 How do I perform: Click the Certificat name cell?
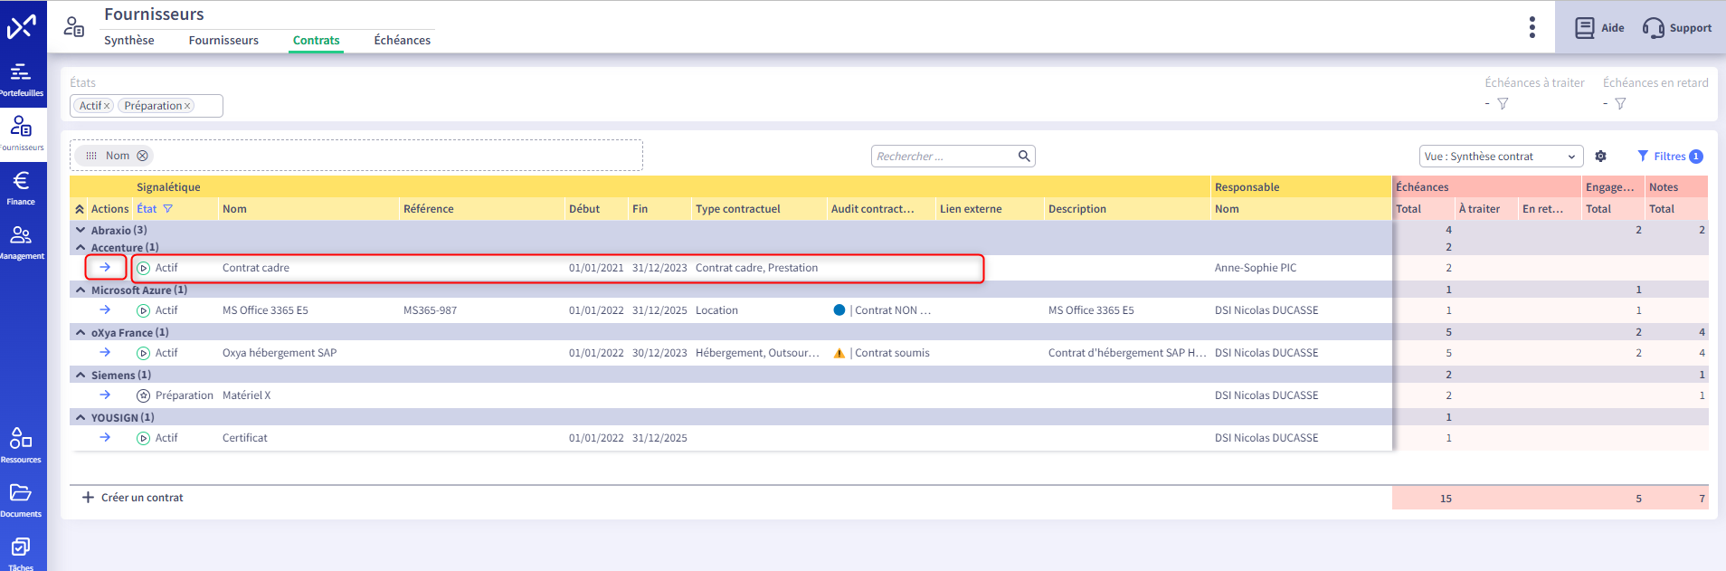pos(245,438)
